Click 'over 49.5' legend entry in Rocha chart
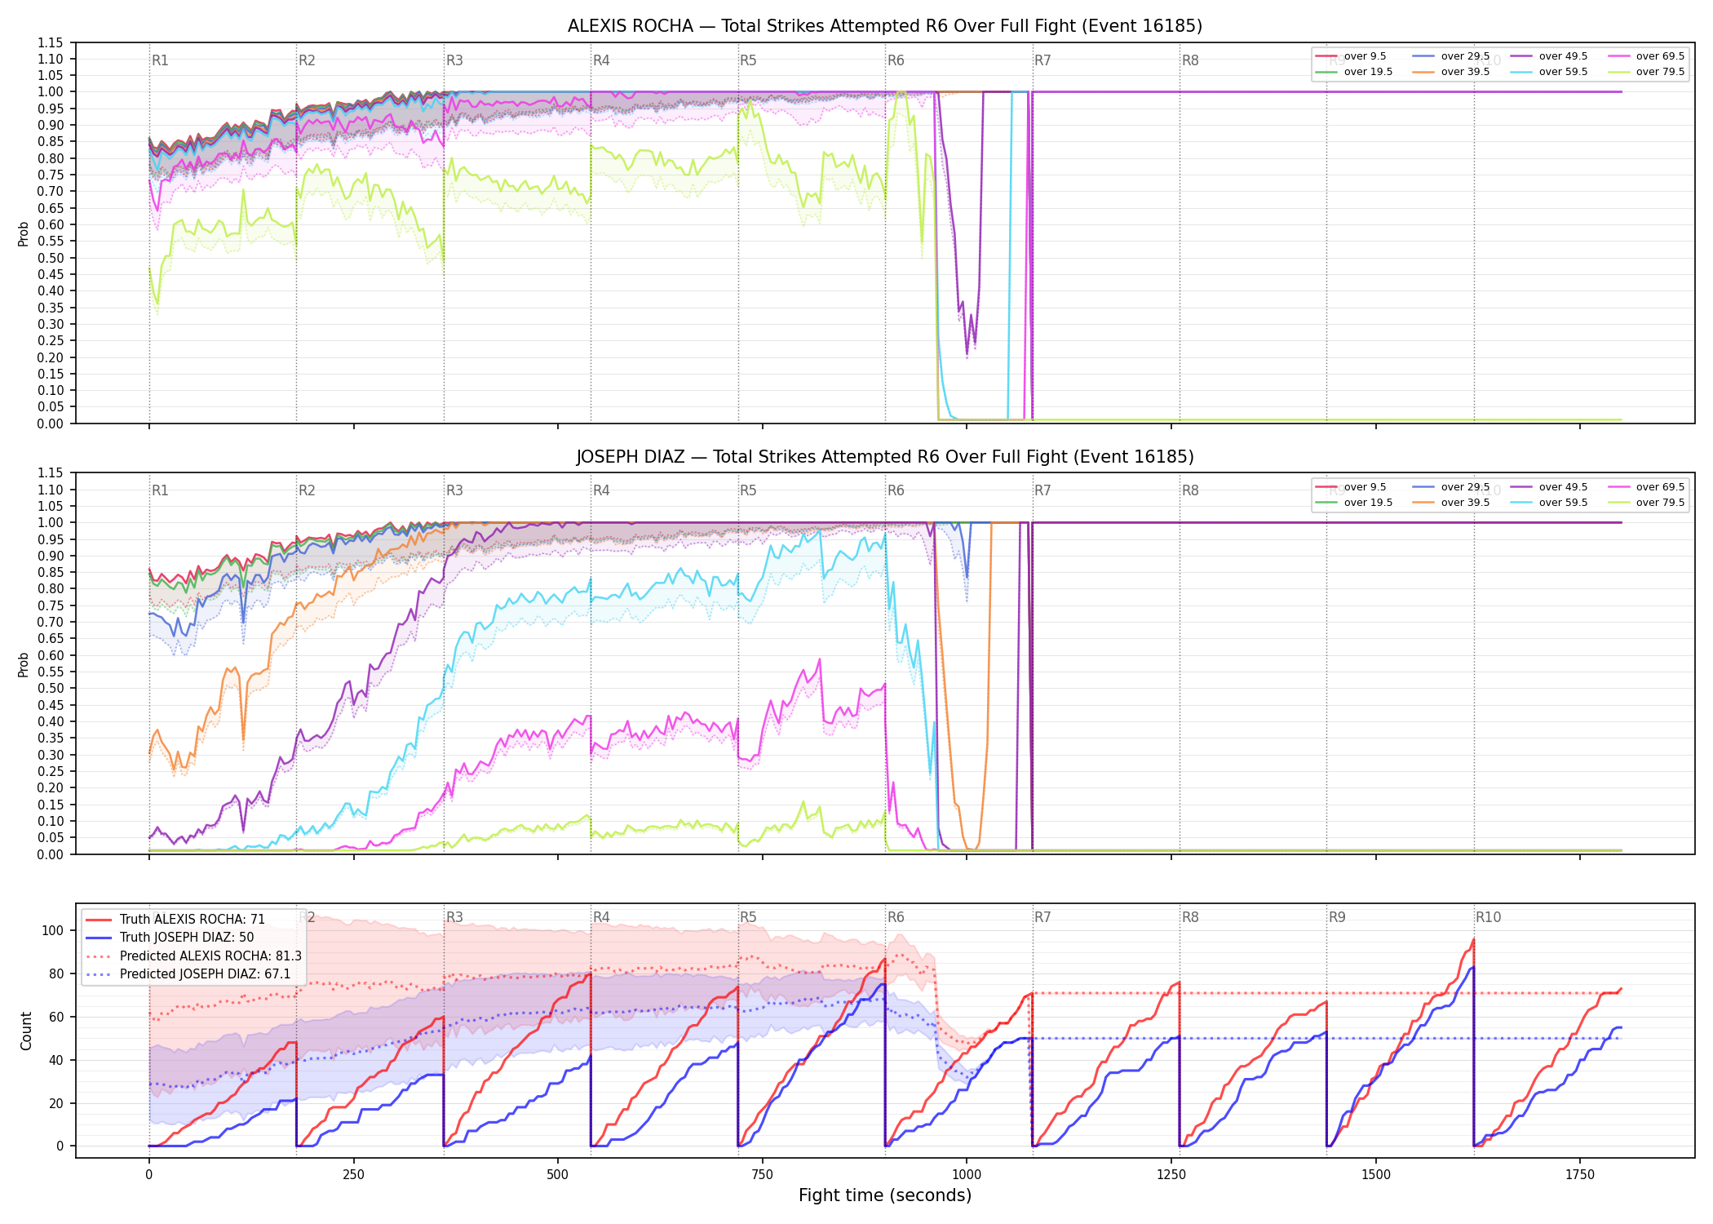The height and width of the screenshot is (1224, 1713). pos(1549,56)
